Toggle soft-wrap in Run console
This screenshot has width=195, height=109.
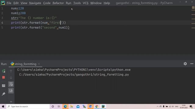click(11, 84)
